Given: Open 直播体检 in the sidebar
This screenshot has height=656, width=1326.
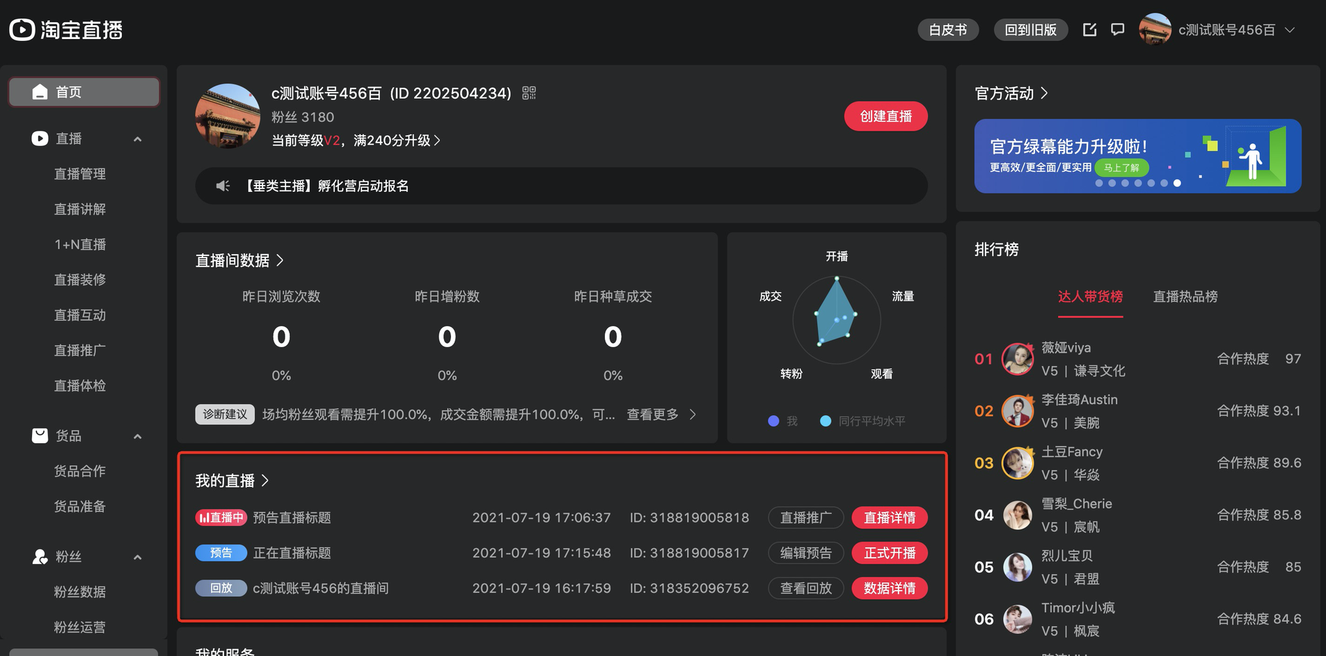Looking at the screenshot, I should coord(80,385).
